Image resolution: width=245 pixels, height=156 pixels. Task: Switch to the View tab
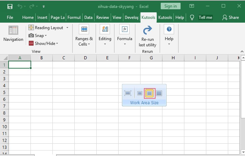(117, 17)
